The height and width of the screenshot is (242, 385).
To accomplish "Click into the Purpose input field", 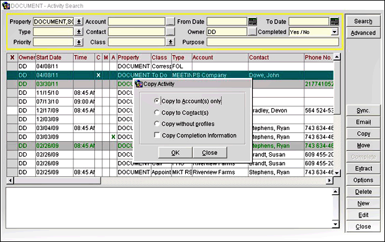I will 273,42.
